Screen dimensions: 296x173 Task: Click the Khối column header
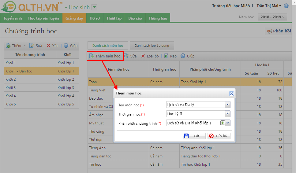click(68, 55)
